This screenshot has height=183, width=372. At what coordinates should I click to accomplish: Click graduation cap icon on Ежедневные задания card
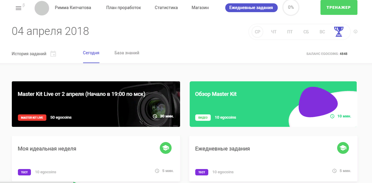tap(343, 148)
